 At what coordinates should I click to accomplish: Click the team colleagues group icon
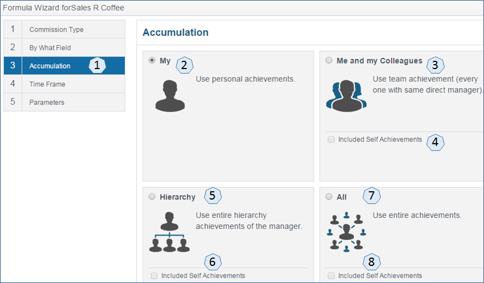point(347,96)
